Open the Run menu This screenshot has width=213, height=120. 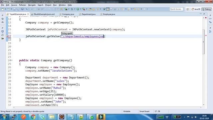[x=55, y=5]
